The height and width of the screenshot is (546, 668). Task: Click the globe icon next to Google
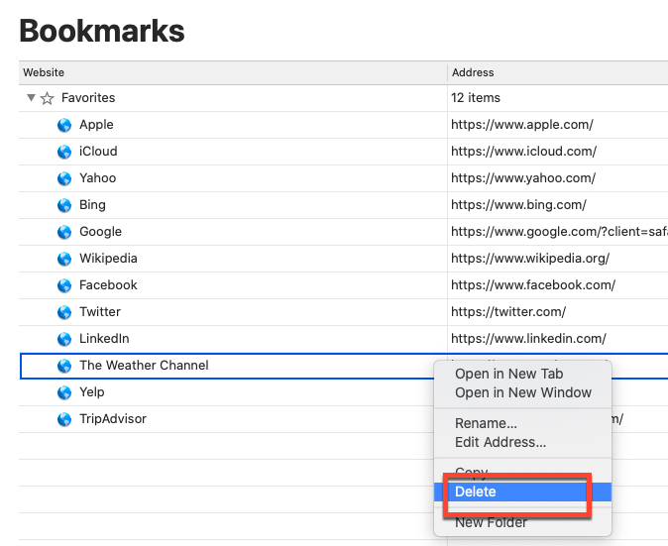pos(64,232)
